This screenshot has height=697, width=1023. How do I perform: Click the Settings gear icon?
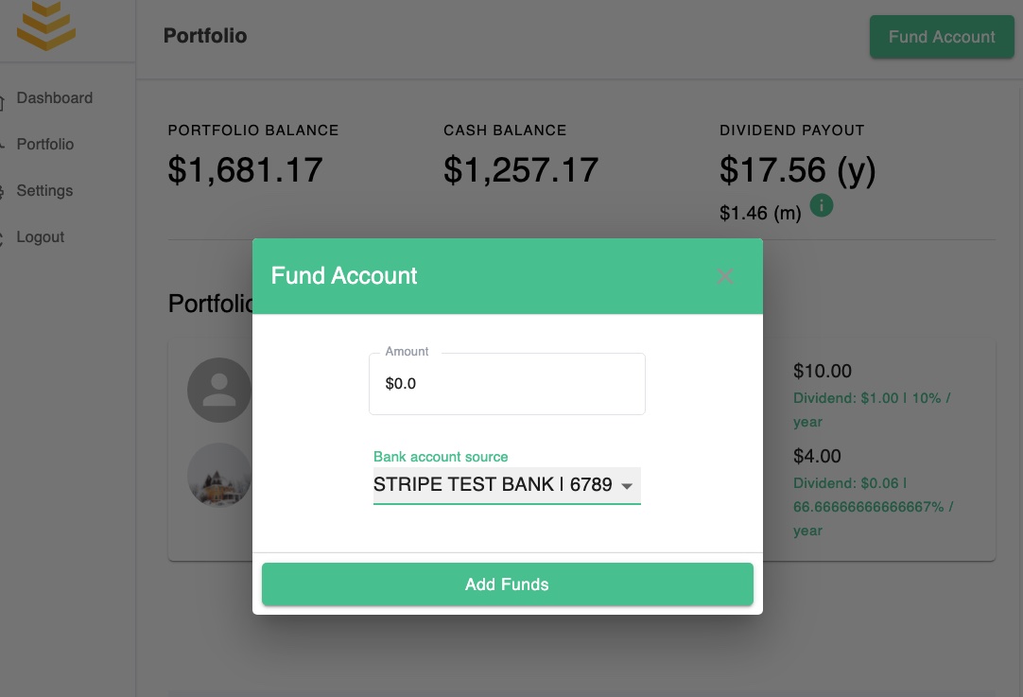pos(2,191)
